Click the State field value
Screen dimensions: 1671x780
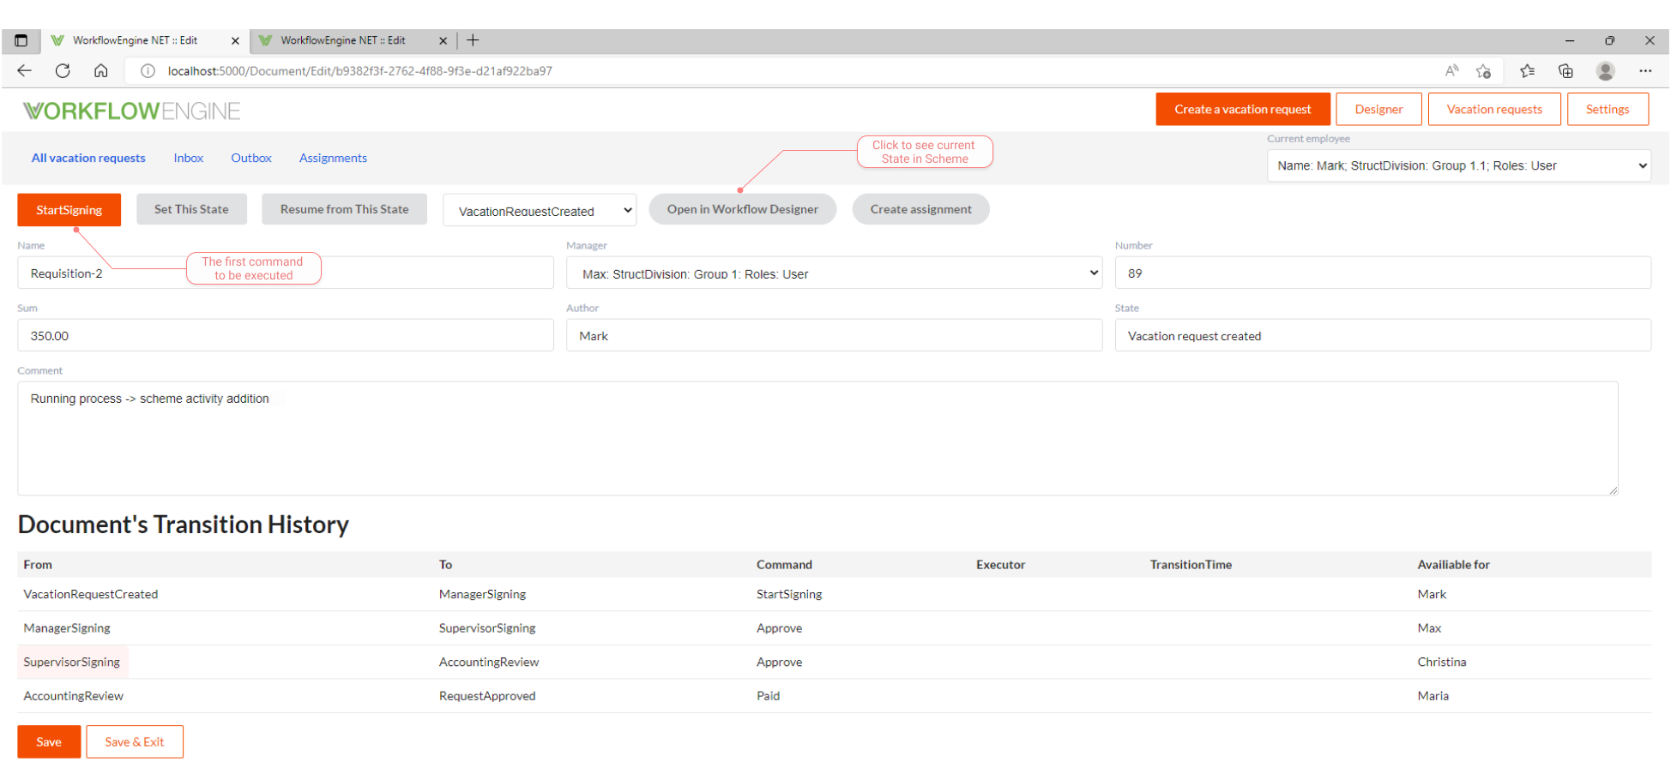[x=1383, y=335]
